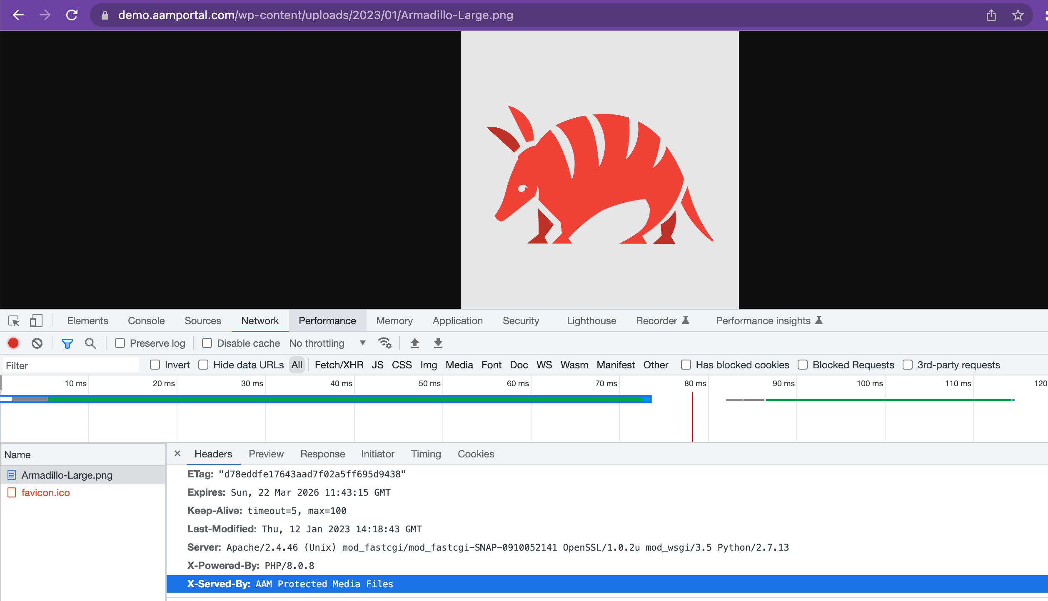Toggle the filter funnel icon
This screenshot has width=1048, height=601.
pyautogui.click(x=67, y=343)
